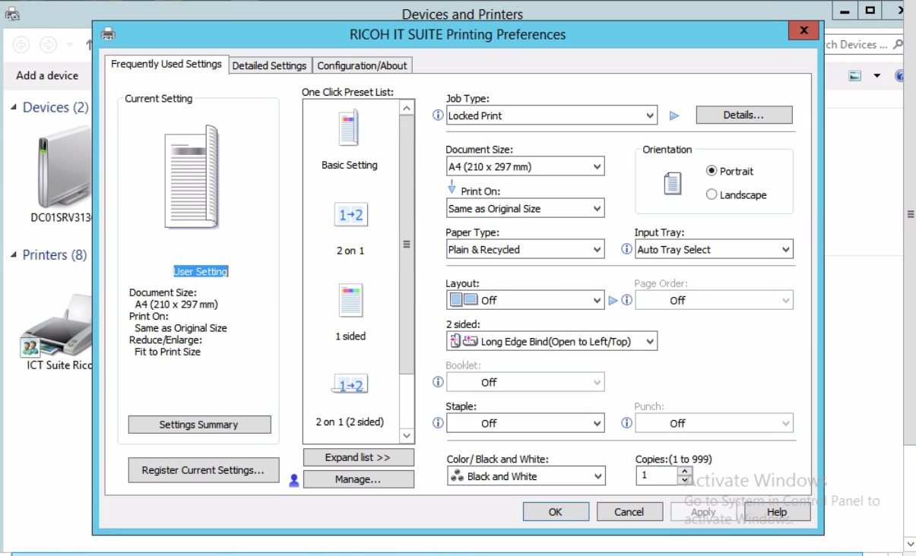Click the info icon beside Job Type
Screen dimensions: 916x556
point(438,115)
